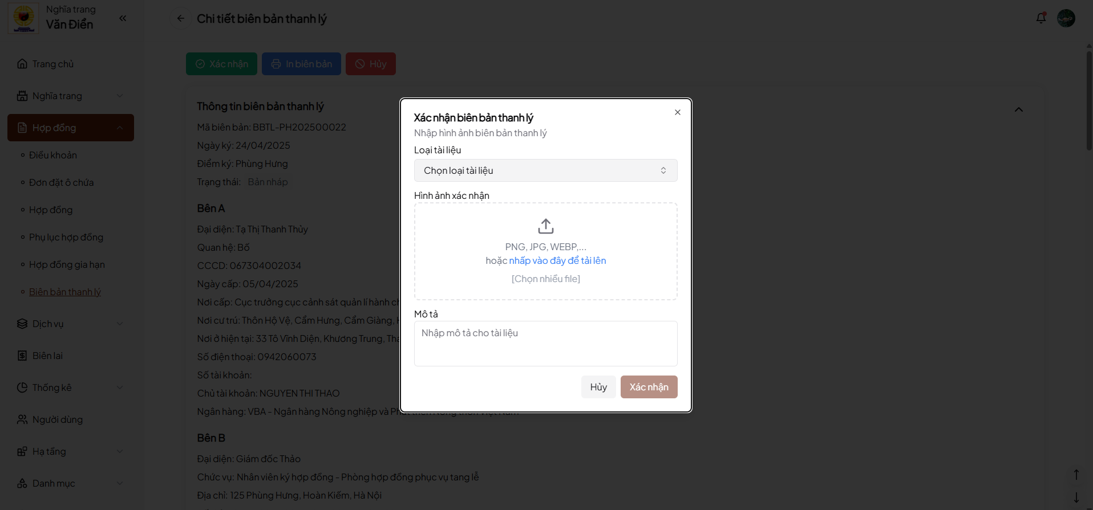Click the Xác nhận button in the dialog
1093x510 pixels.
click(649, 387)
